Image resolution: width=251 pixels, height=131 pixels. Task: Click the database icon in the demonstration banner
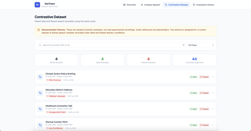[x=39, y=30]
